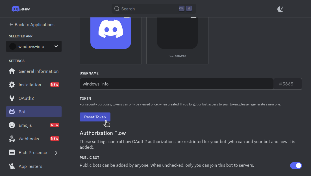The image size is (311, 176).
Task: Click the General Information home icon
Action: (x=12, y=71)
